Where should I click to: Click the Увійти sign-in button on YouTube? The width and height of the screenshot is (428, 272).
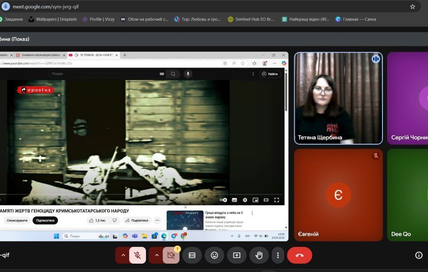[x=270, y=74]
